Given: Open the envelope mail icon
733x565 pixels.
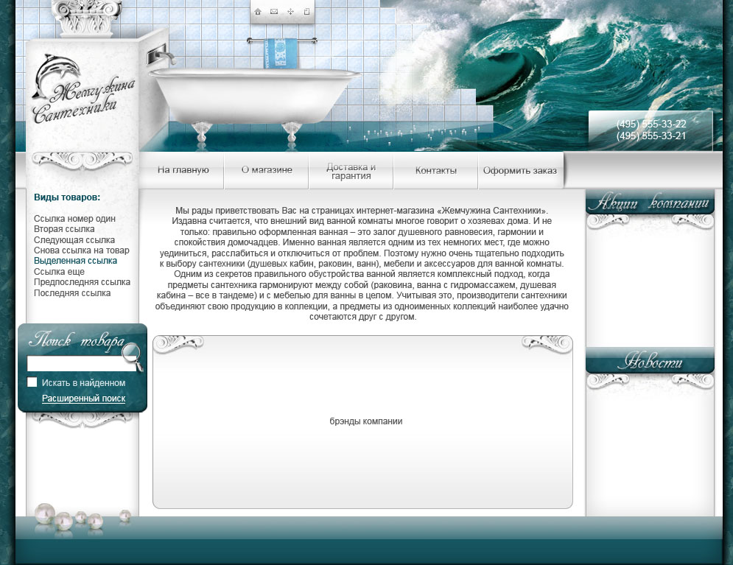Looking at the screenshot, I should point(274,12).
